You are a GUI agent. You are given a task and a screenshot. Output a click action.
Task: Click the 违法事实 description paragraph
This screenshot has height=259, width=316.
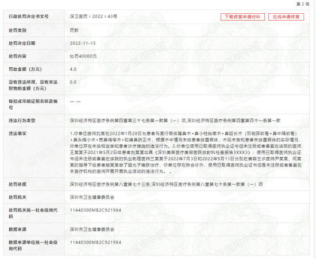click(186, 152)
